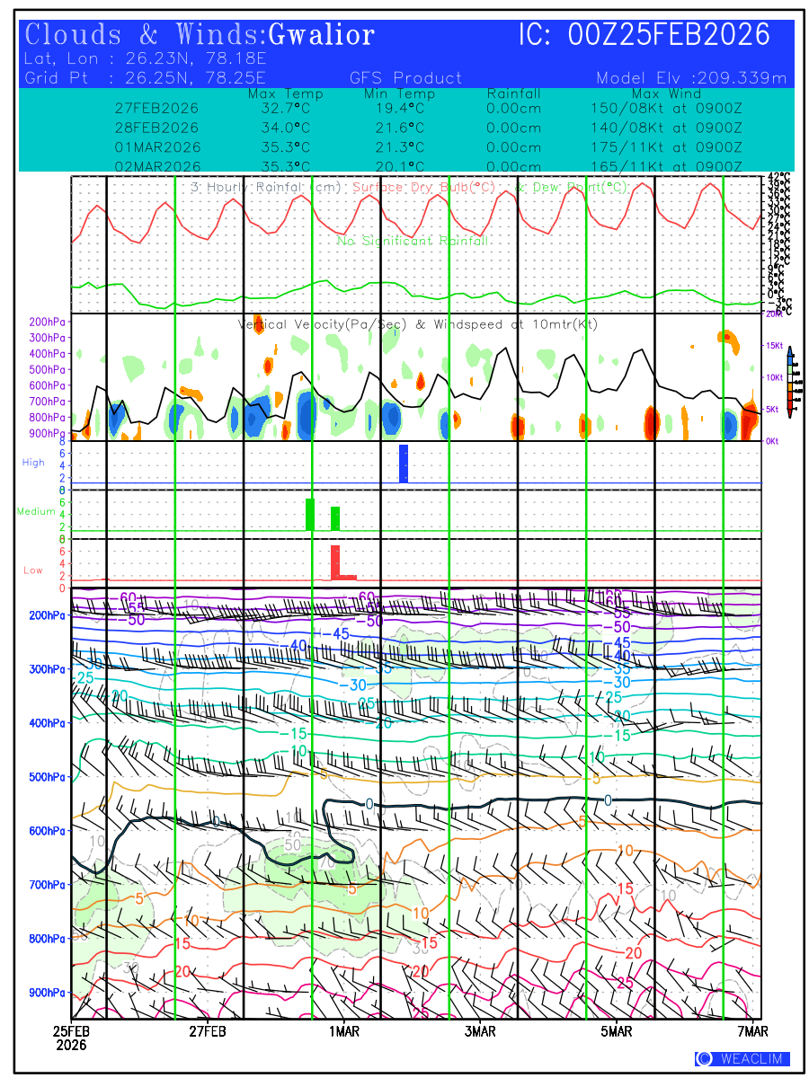Click the blue High cloud bar
Screen dimensions: 809x1078
pos(404,464)
